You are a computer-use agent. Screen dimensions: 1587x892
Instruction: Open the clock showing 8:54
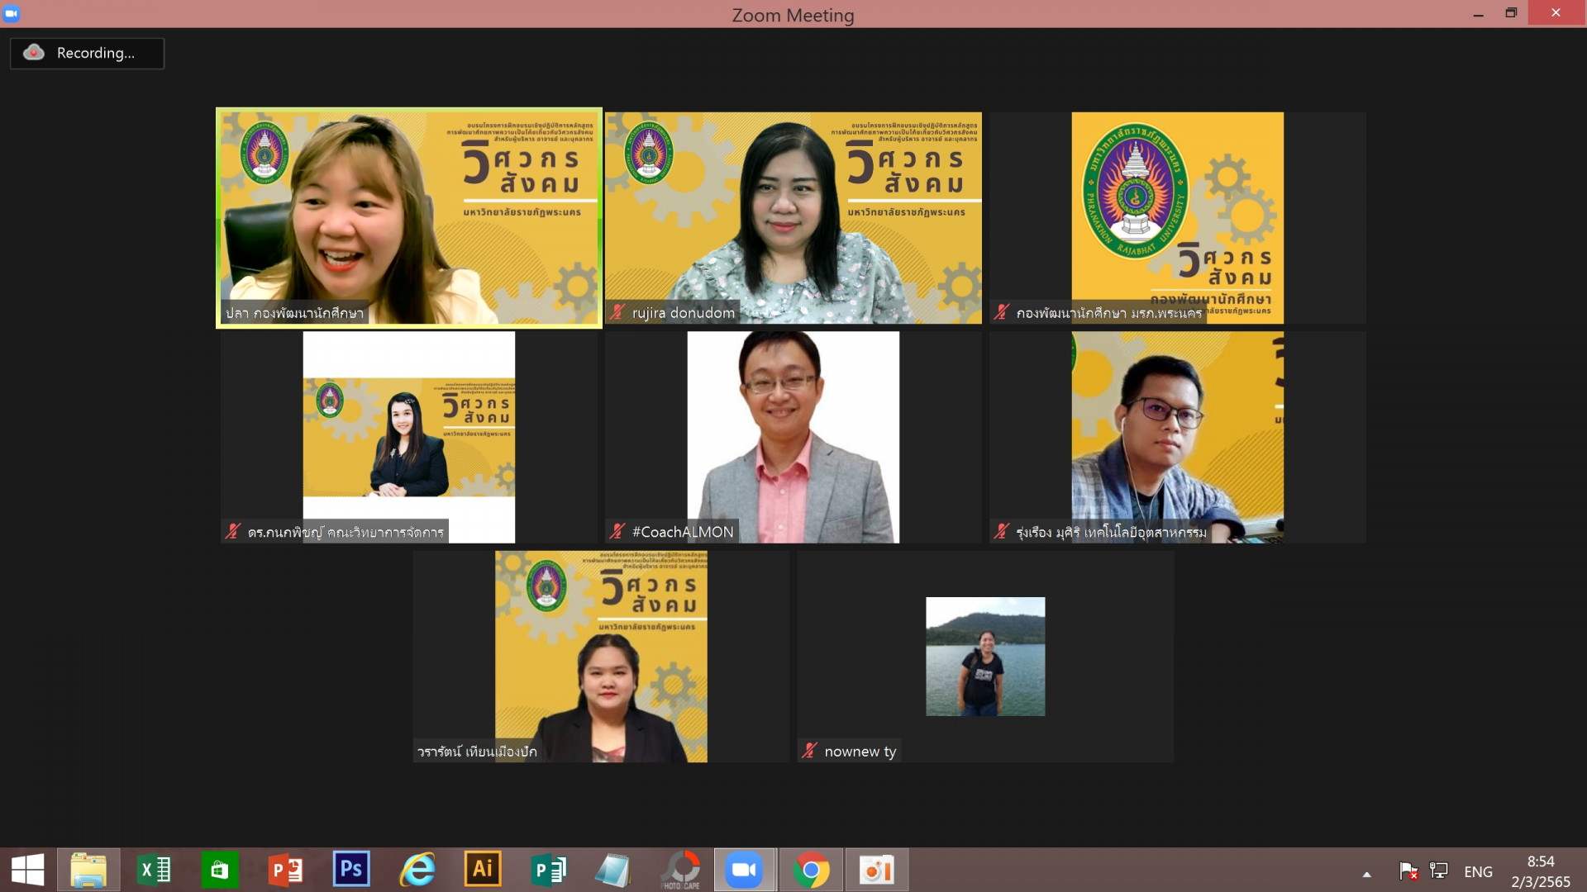pyautogui.click(x=1541, y=871)
